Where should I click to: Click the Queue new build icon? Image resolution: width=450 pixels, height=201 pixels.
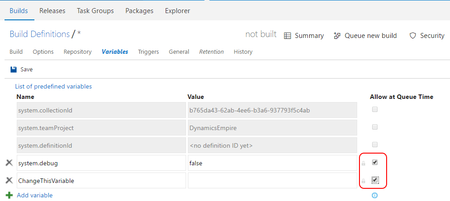337,36
